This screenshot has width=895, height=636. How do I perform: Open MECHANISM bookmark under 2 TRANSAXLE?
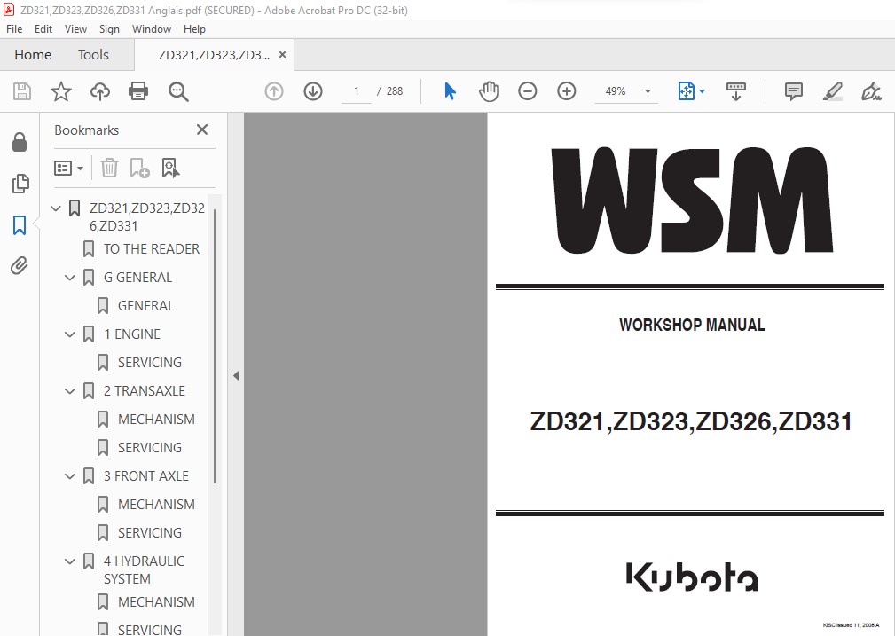click(156, 419)
